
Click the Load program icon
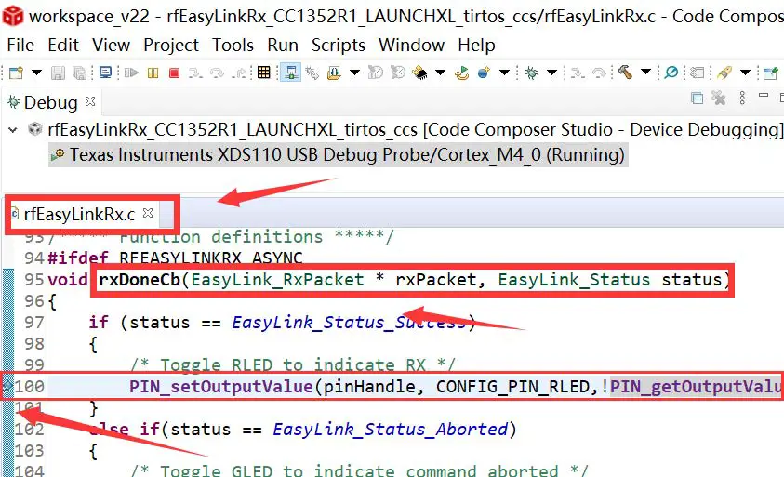[x=334, y=73]
